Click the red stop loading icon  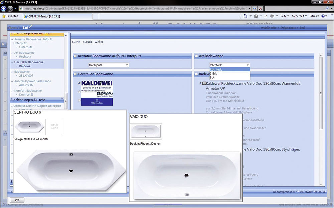pyautogui.click(x=260, y=9)
